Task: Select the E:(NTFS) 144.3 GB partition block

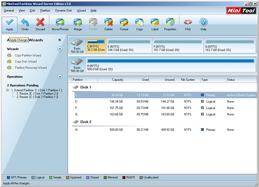Action: pyautogui.click(x=129, y=46)
